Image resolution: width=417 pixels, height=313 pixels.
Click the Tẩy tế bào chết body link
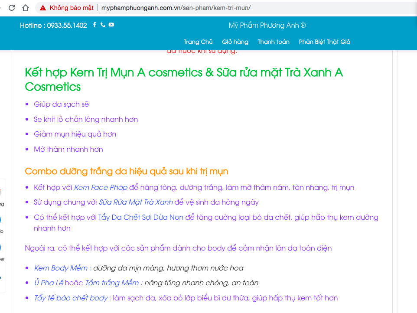point(71,298)
